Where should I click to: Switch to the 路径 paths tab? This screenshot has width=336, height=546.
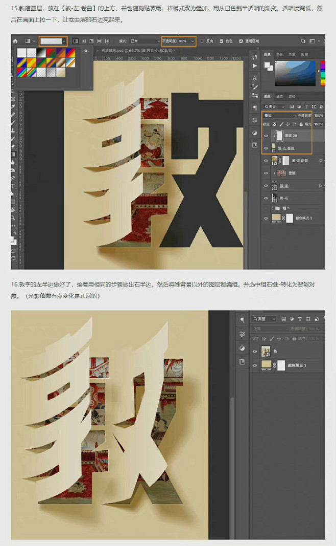(x=292, y=96)
